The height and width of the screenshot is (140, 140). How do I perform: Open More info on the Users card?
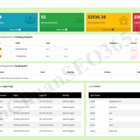15,30
